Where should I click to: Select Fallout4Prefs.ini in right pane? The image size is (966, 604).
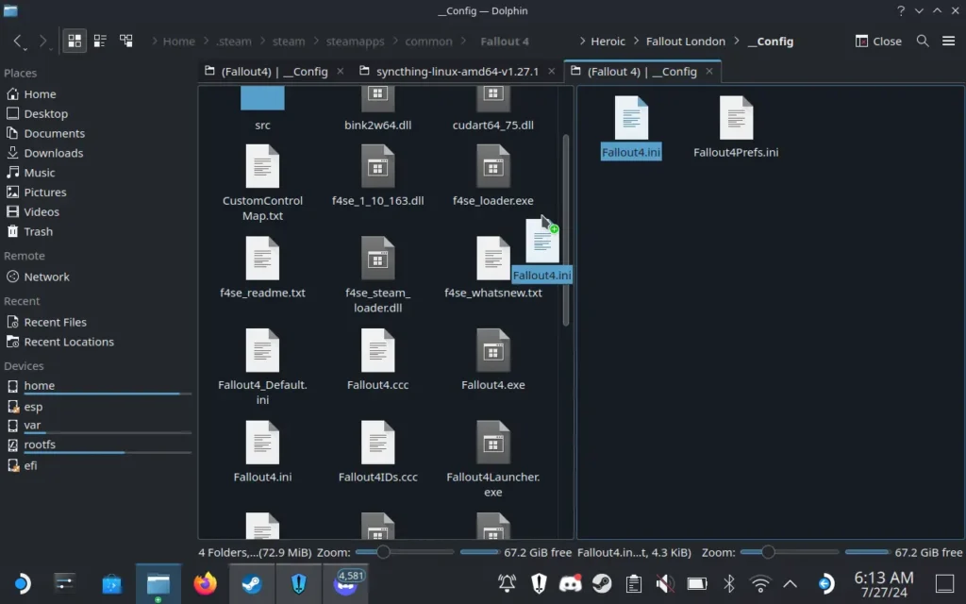736,127
